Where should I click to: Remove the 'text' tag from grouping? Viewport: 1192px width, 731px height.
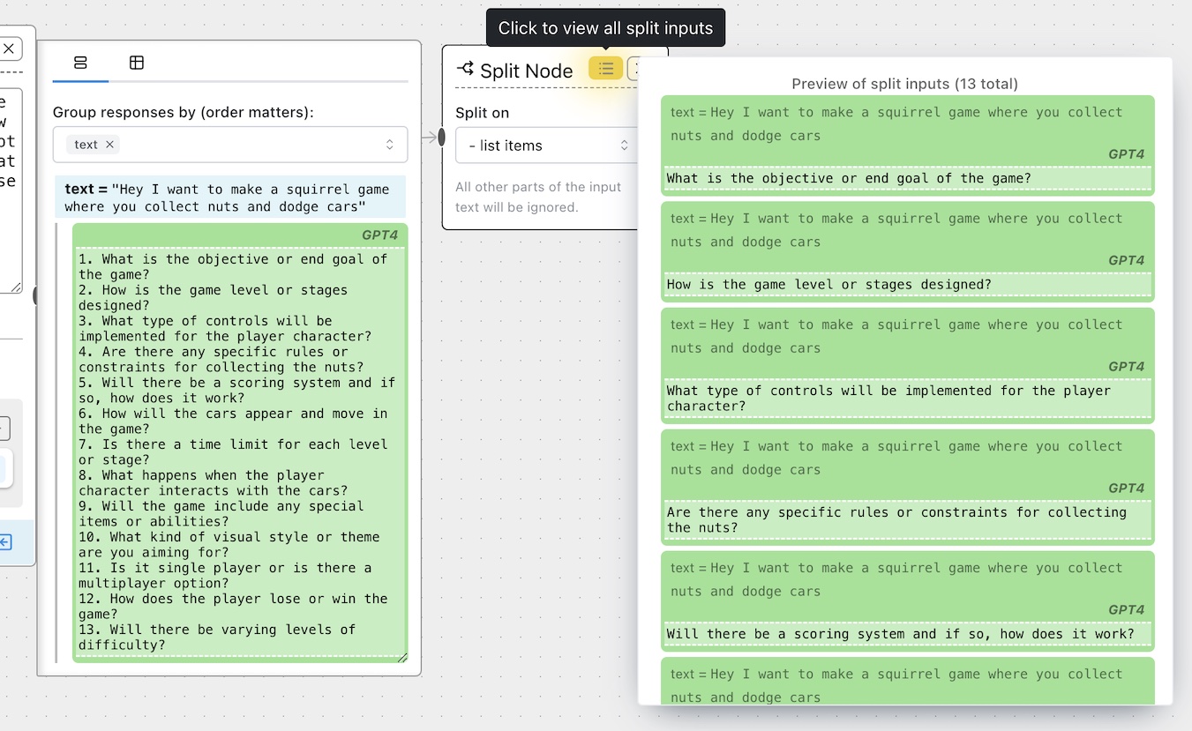tap(109, 145)
